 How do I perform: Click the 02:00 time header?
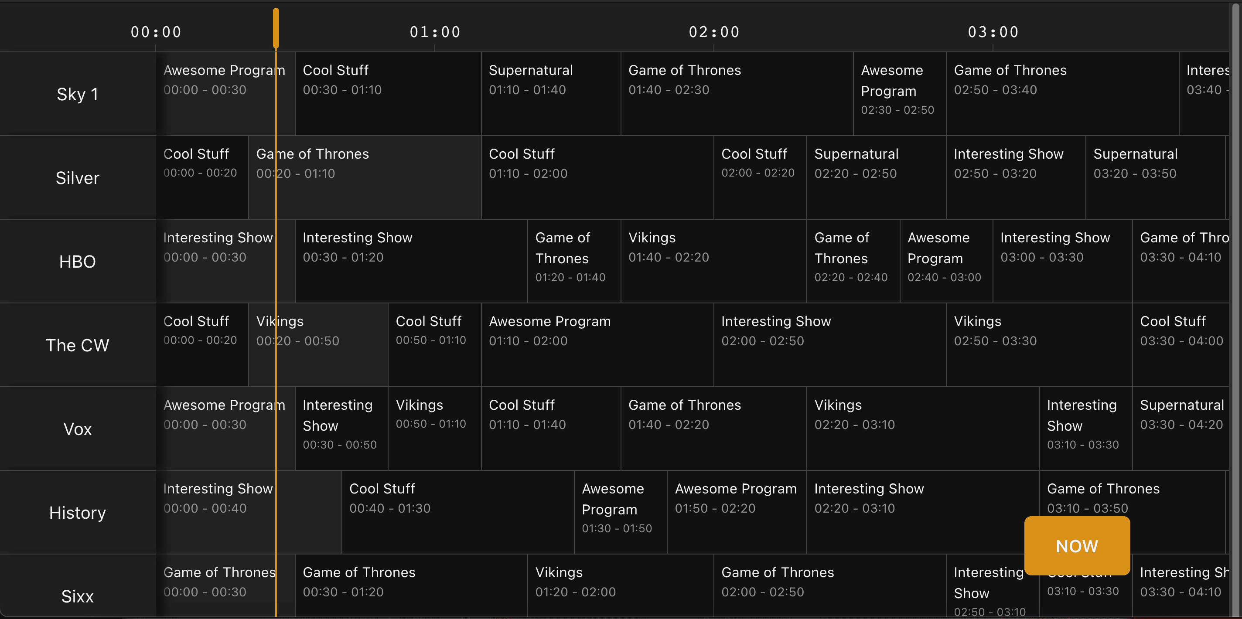[x=713, y=31]
